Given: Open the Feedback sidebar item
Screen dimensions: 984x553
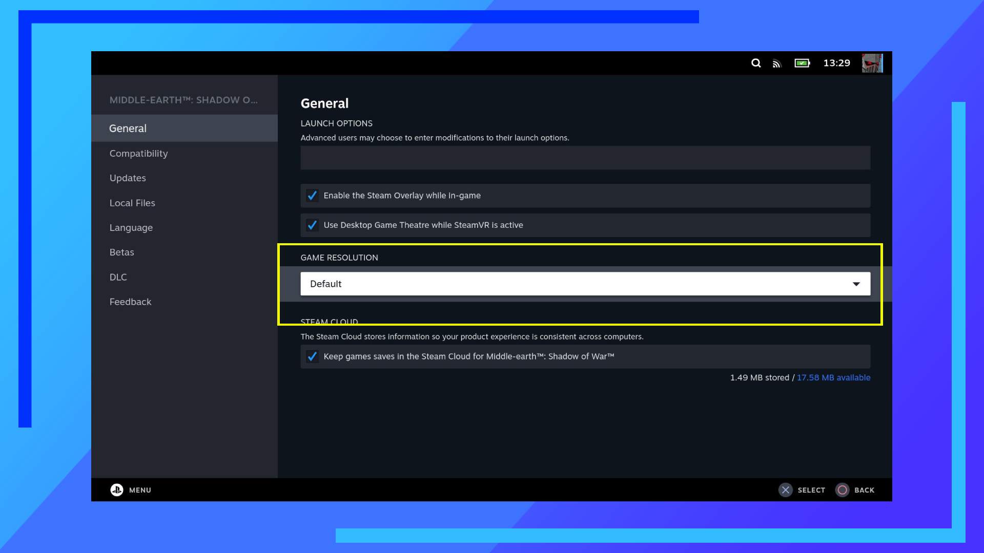Looking at the screenshot, I should click(x=130, y=302).
